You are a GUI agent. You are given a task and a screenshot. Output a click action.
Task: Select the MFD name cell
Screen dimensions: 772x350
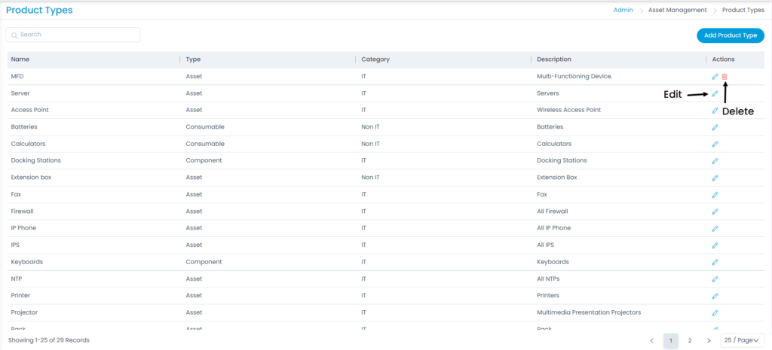tap(17, 77)
